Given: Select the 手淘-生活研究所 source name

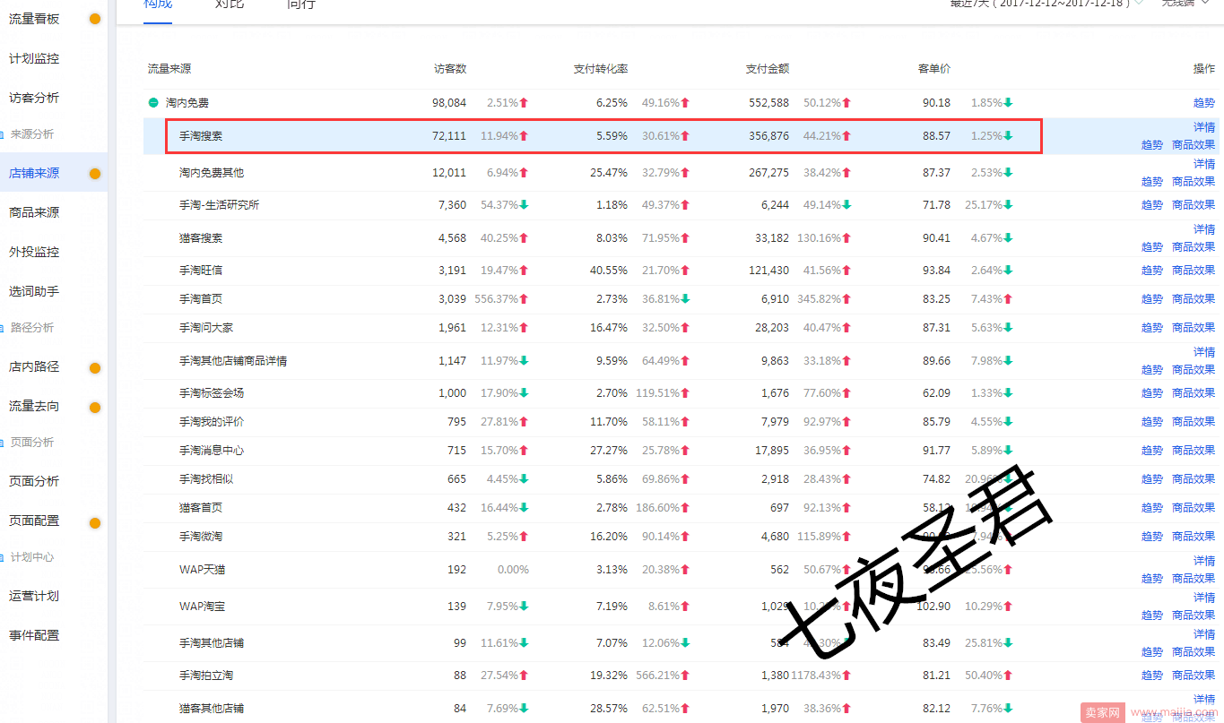Looking at the screenshot, I should coord(220,205).
